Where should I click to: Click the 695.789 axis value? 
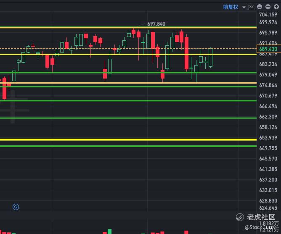tap(268, 33)
